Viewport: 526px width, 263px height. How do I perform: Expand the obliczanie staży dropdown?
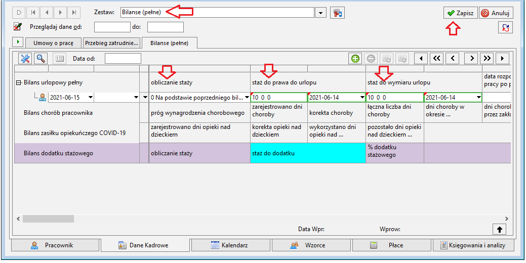(248, 98)
